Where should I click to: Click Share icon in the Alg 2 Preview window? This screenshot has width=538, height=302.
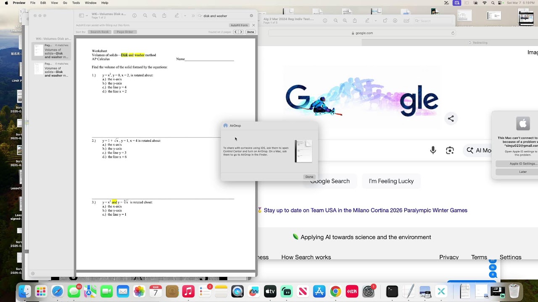(x=355, y=21)
